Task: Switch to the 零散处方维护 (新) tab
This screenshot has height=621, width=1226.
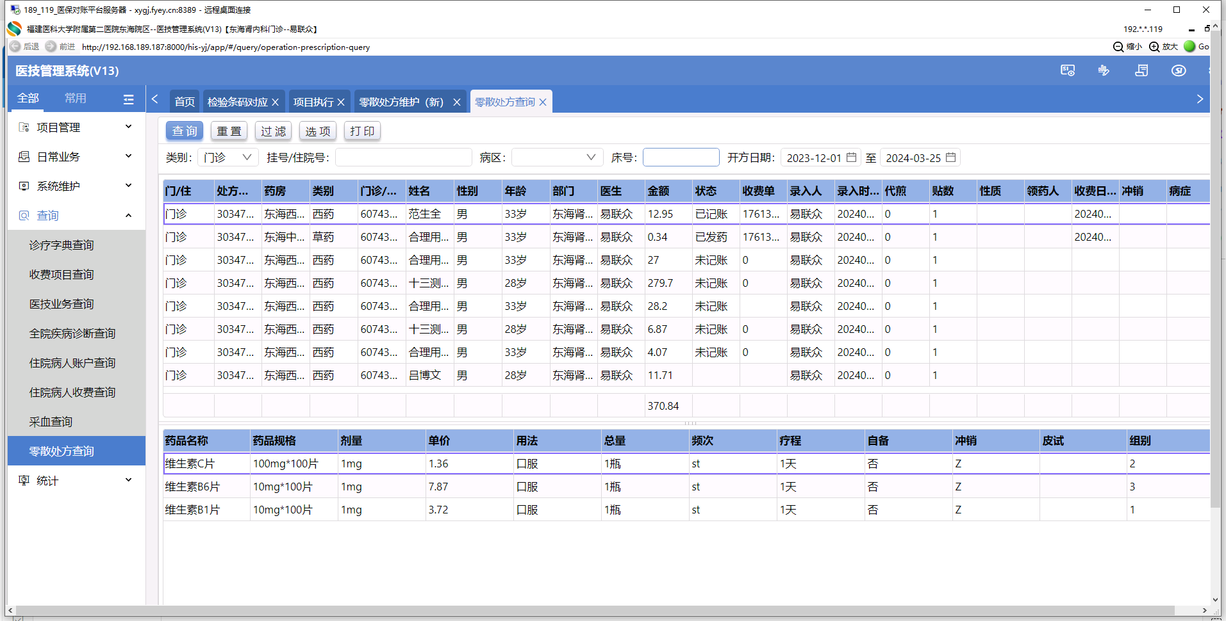Action: [x=401, y=102]
